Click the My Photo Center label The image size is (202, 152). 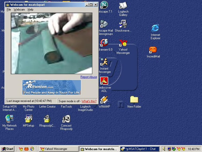(29, 108)
